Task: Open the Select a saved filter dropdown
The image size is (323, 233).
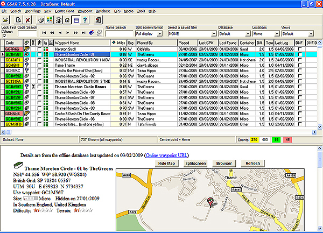Action: click(x=214, y=34)
